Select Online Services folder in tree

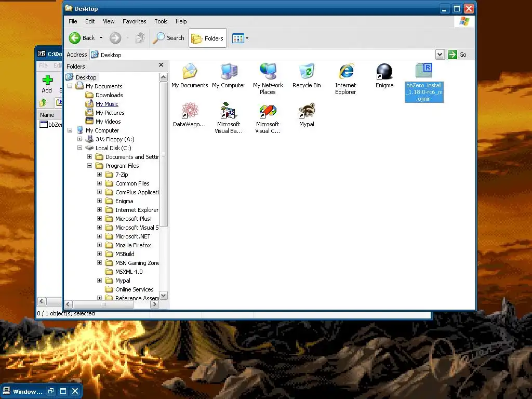pyautogui.click(x=134, y=289)
